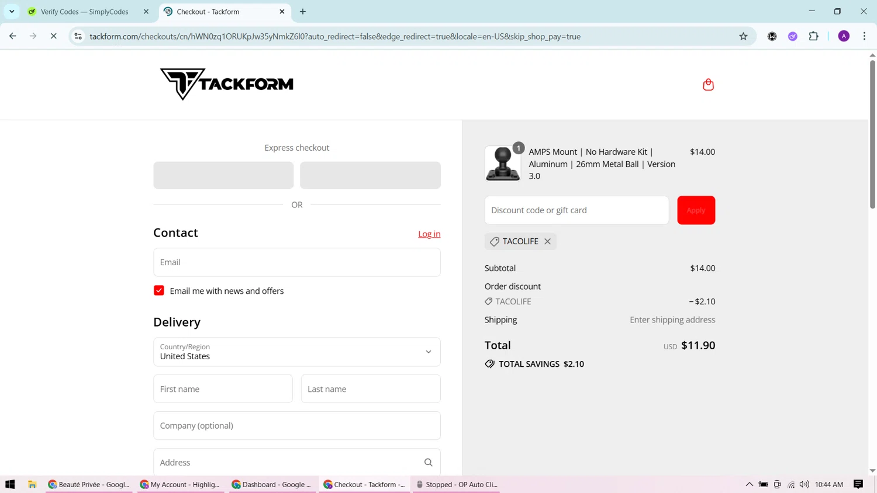View site information icon in address bar
The height and width of the screenshot is (493, 877).
78,36
